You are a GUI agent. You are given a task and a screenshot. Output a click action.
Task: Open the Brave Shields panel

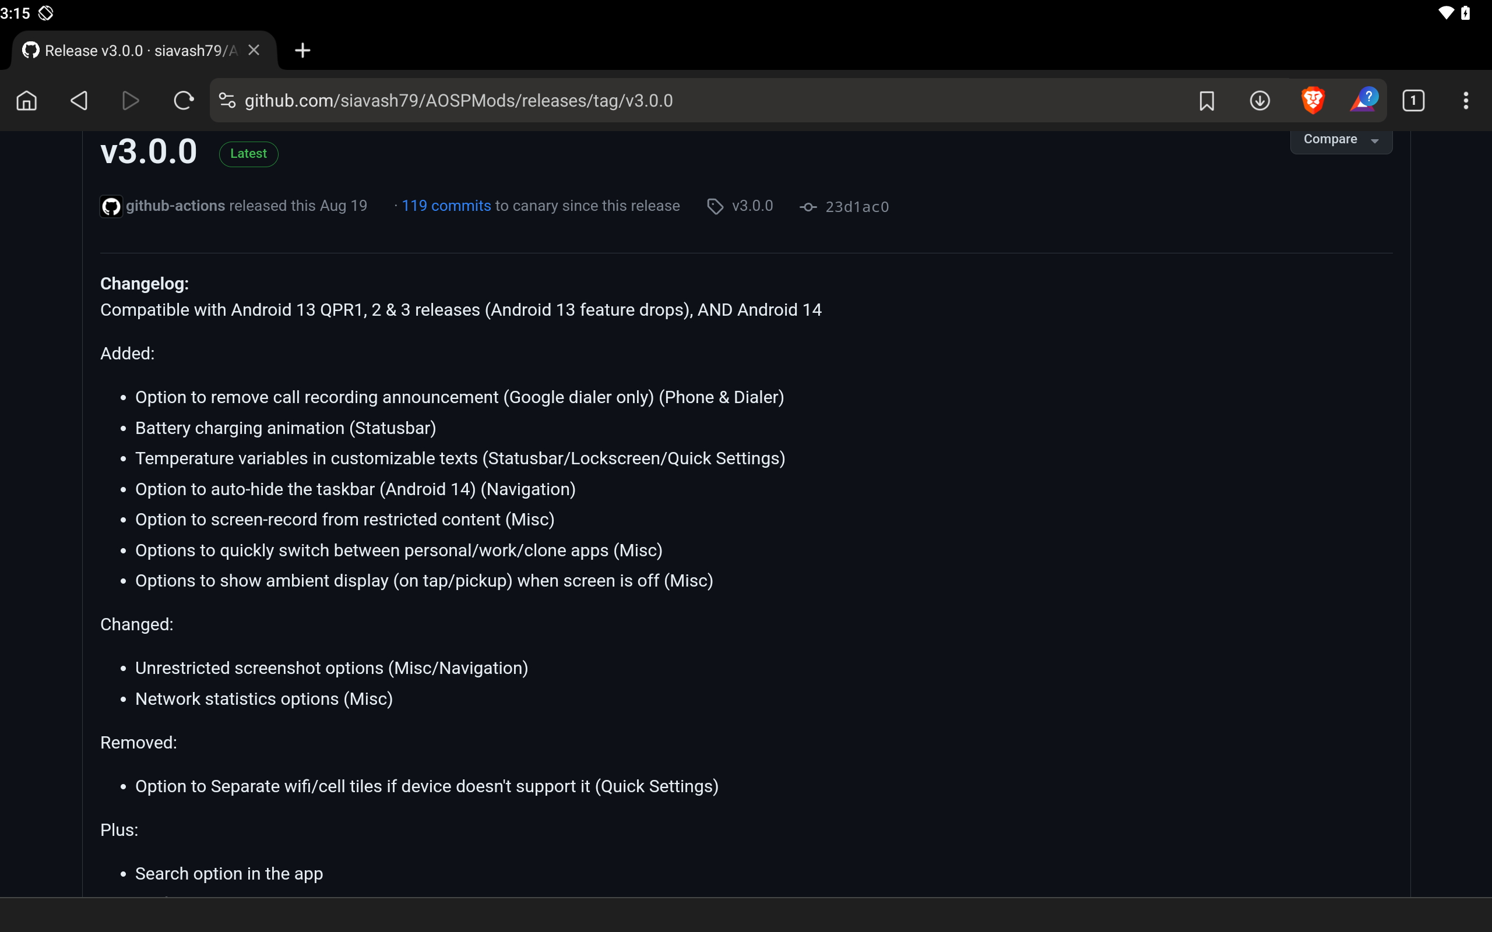[1312, 100]
